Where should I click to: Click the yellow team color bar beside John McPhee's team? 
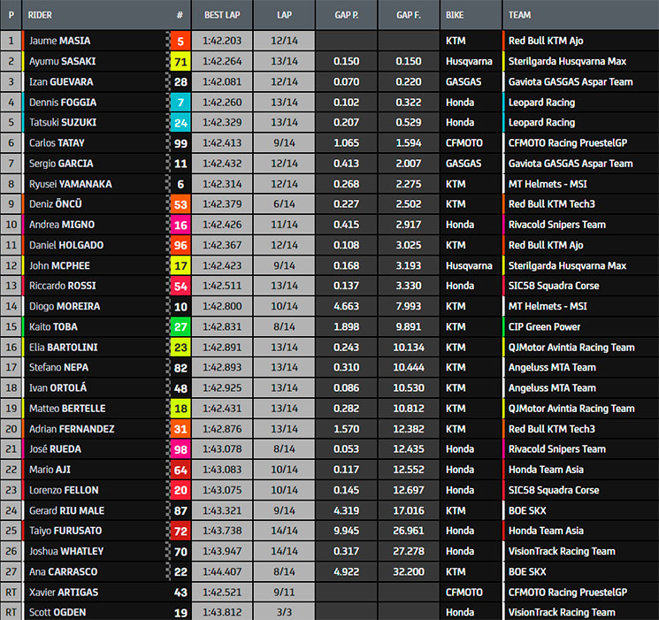(x=503, y=265)
